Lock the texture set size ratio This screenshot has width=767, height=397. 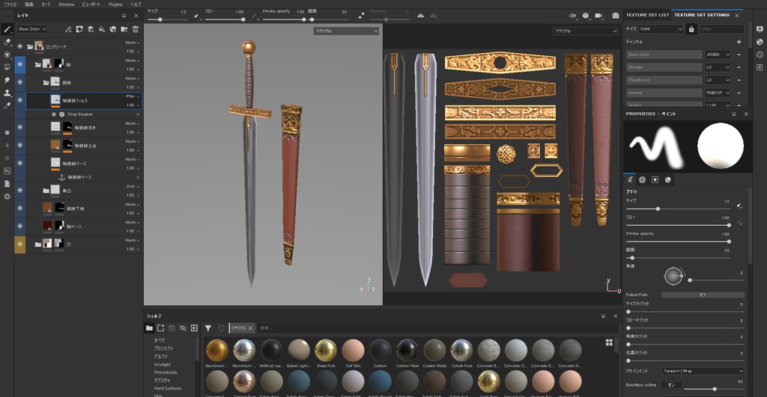pos(691,29)
